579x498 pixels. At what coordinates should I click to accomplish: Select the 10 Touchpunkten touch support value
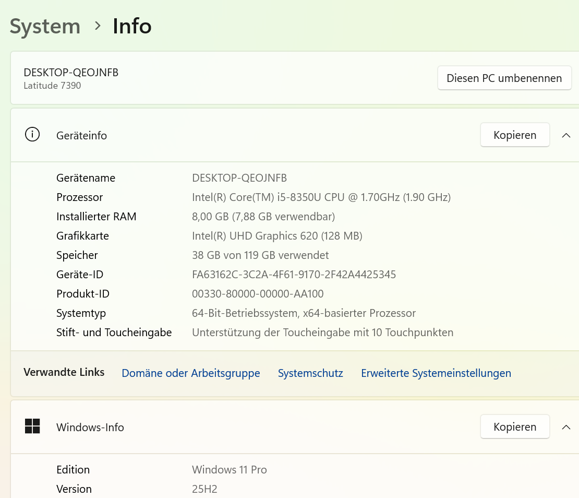(323, 333)
